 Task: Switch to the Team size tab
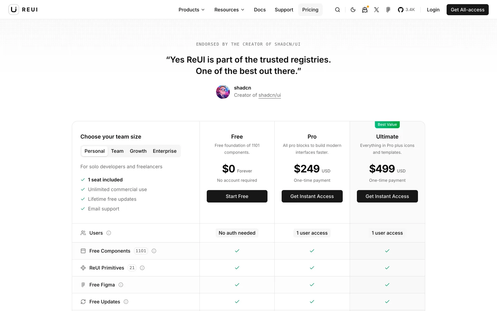(x=117, y=151)
